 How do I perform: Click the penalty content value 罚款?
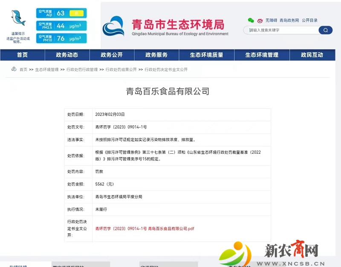[x=99, y=172]
